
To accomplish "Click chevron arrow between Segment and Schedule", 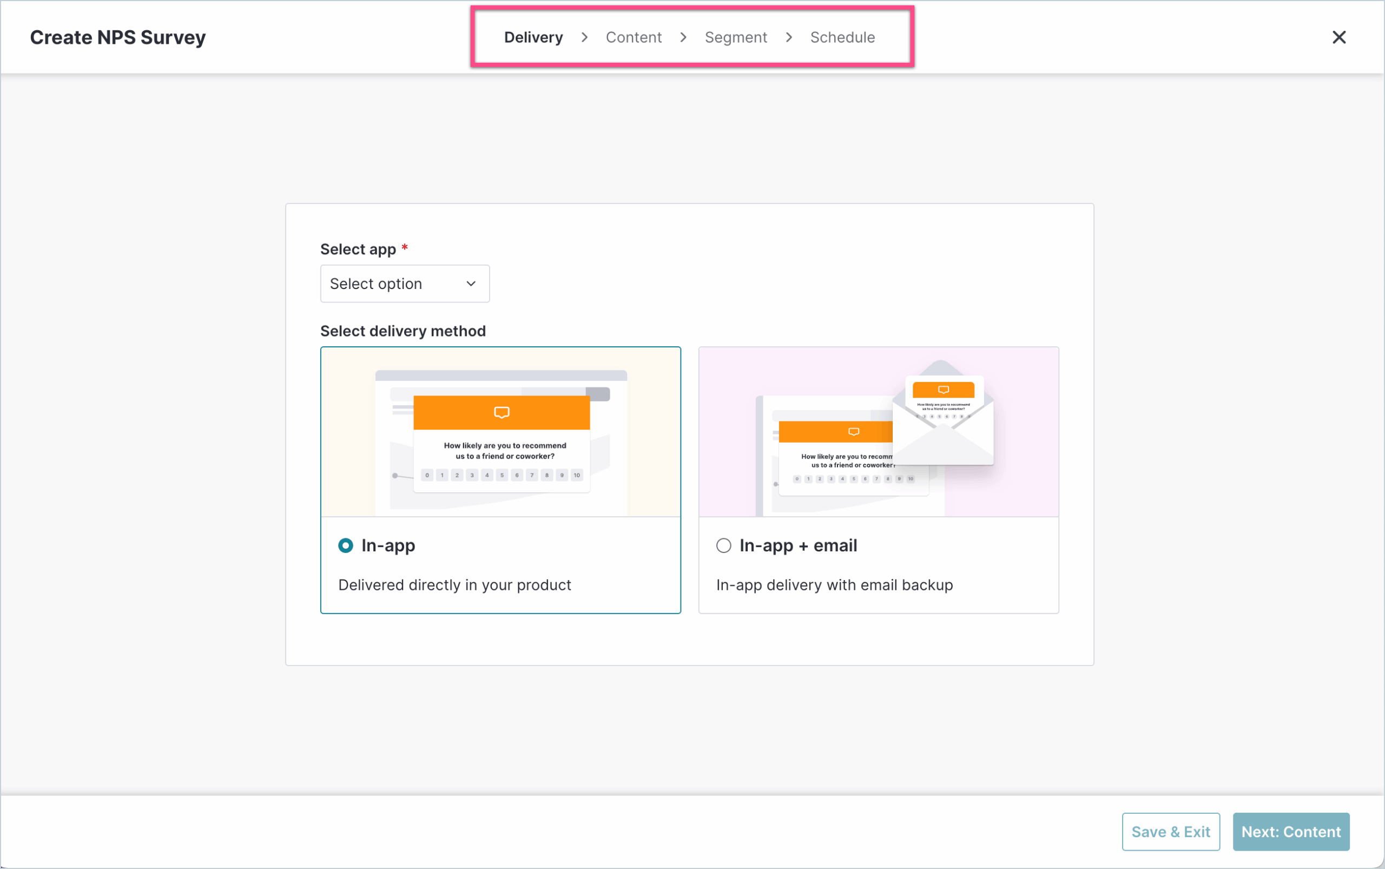I will pyautogui.click(x=789, y=37).
